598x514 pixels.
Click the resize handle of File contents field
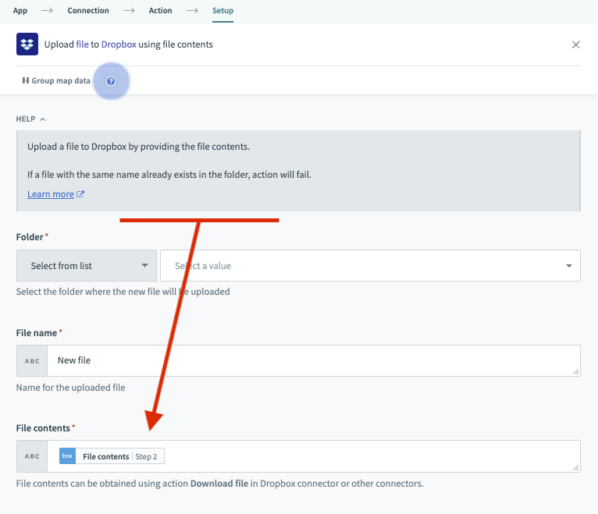pyautogui.click(x=575, y=467)
